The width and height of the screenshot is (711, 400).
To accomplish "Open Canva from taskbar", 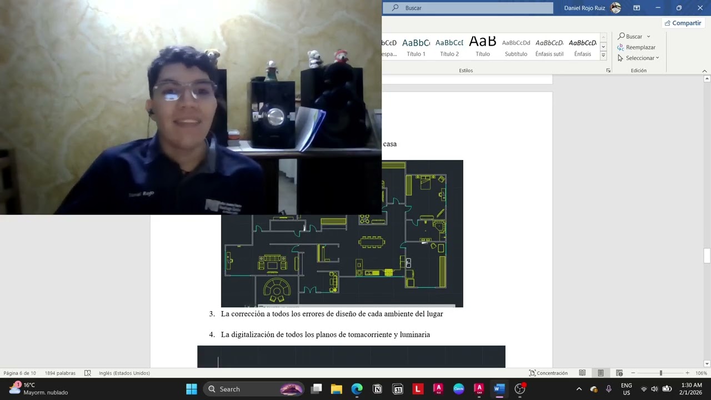I will [x=458, y=389].
